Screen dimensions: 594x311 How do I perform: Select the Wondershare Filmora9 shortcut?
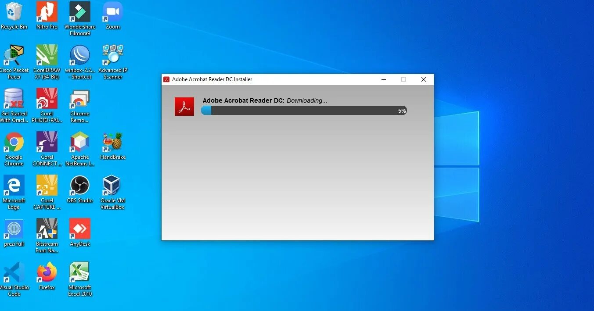click(80, 12)
